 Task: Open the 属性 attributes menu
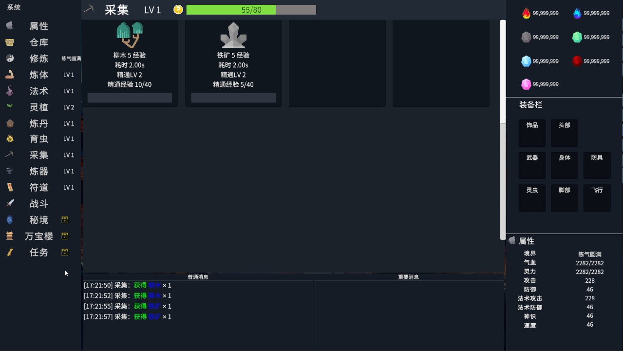coord(38,26)
